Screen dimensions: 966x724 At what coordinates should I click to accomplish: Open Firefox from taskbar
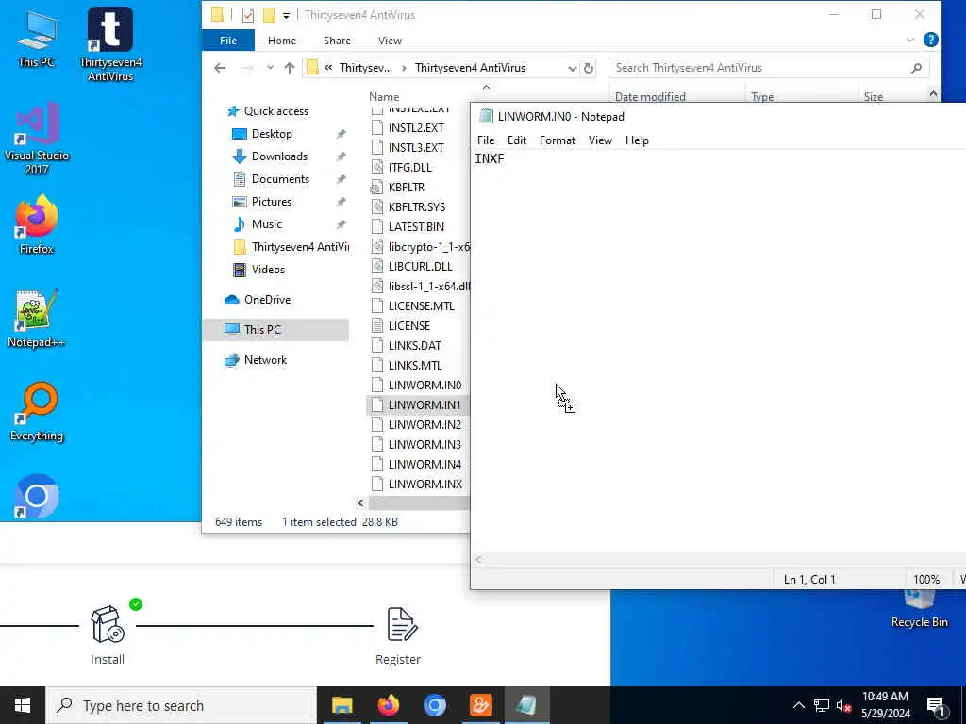pos(388,705)
